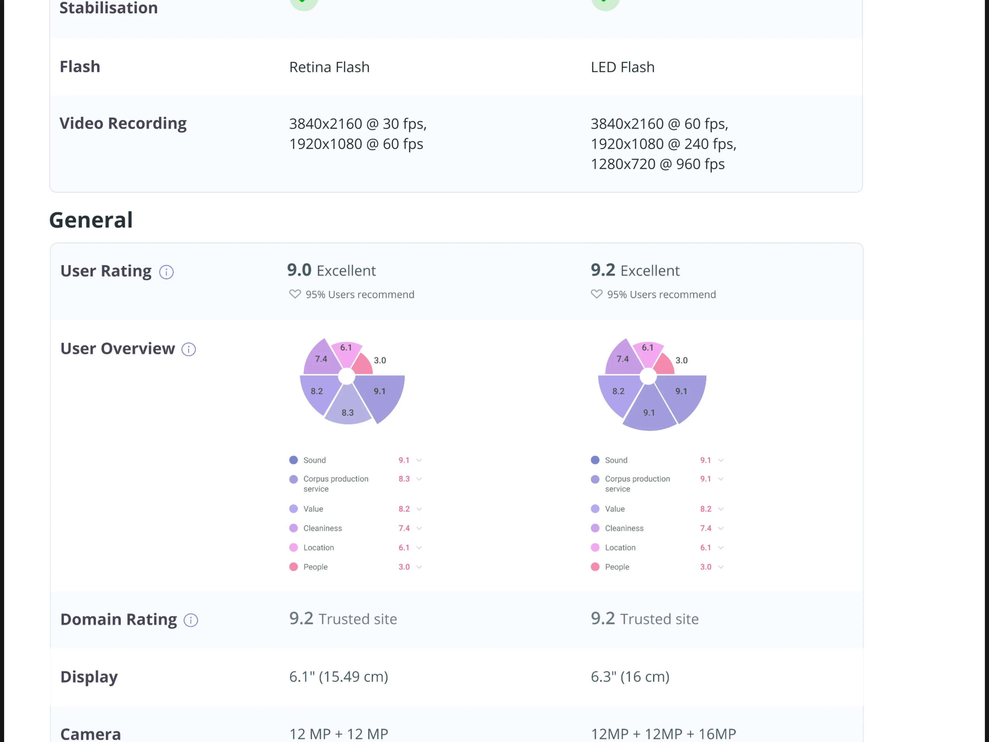Viewport: 989px width, 742px height.
Task: Click heart icon beside left 95% recommend
Action: [x=295, y=294]
